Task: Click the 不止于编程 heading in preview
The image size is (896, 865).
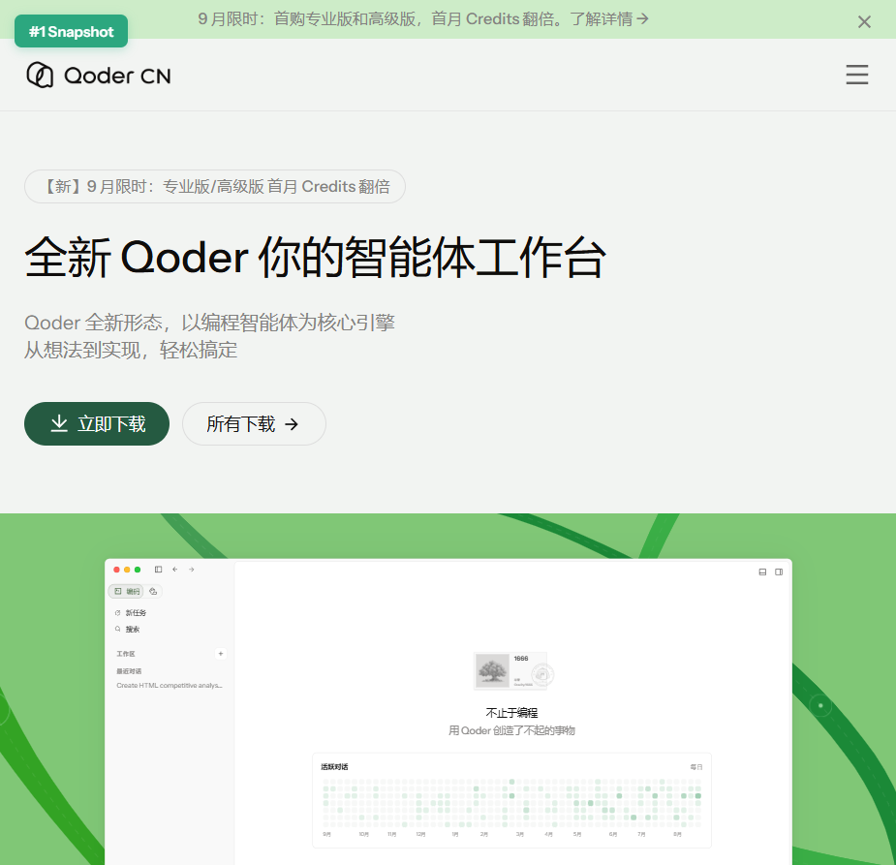Action: pos(511,713)
